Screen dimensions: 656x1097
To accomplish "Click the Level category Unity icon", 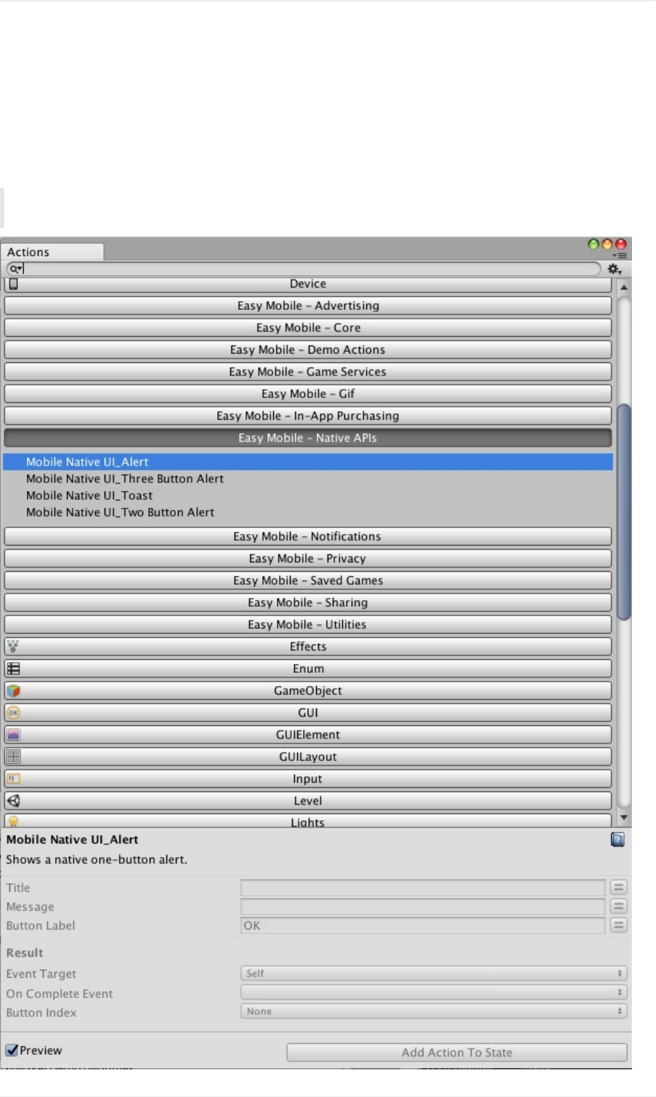I will point(13,800).
